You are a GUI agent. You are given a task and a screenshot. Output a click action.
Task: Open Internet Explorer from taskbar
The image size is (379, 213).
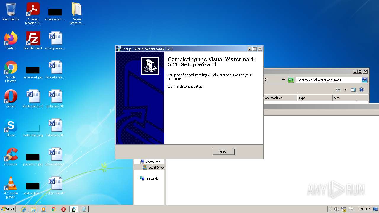pyautogui.click(x=23, y=209)
